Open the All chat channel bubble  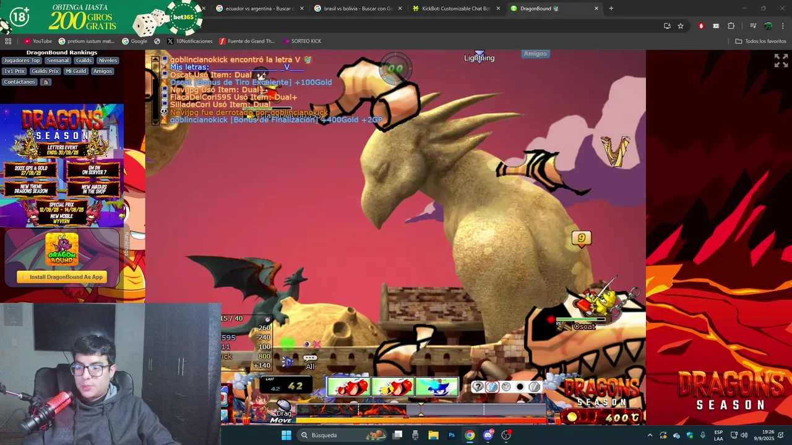[x=310, y=362]
